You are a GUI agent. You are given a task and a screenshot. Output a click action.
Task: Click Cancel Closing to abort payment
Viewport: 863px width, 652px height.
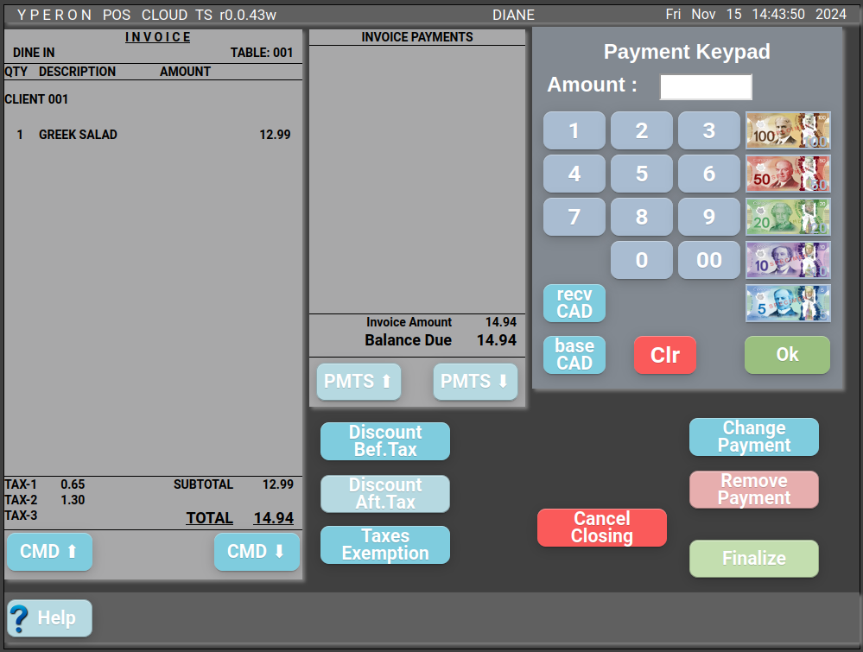pyautogui.click(x=602, y=528)
